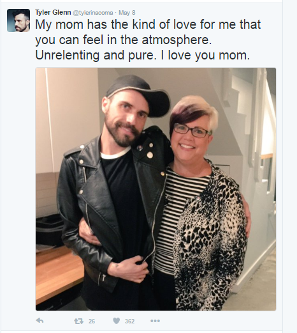The height and width of the screenshot is (333, 297).
Task: Click the striped shirt in the photo
Action: (178, 211)
